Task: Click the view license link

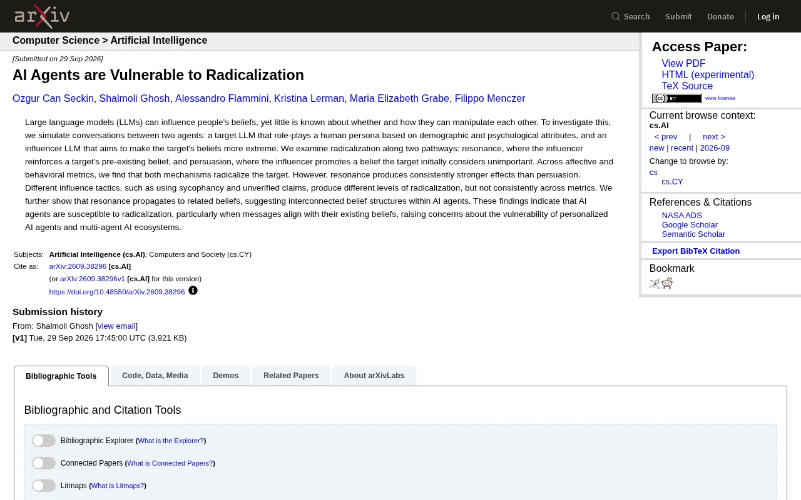Action: (x=720, y=98)
